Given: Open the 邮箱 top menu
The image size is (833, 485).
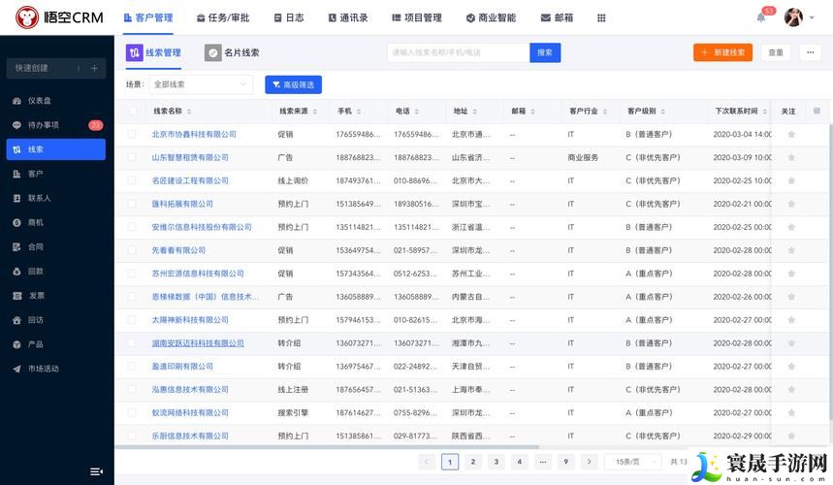Looking at the screenshot, I should pos(557,17).
